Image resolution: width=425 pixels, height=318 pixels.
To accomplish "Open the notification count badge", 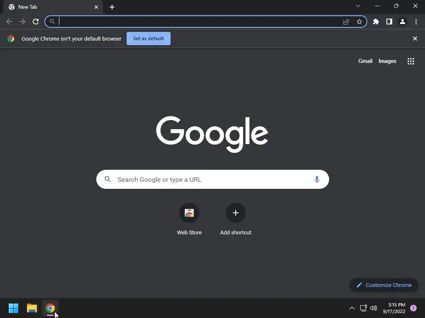I will pyautogui.click(x=413, y=308).
